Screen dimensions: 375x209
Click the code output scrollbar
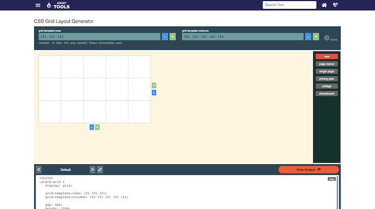(338, 193)
